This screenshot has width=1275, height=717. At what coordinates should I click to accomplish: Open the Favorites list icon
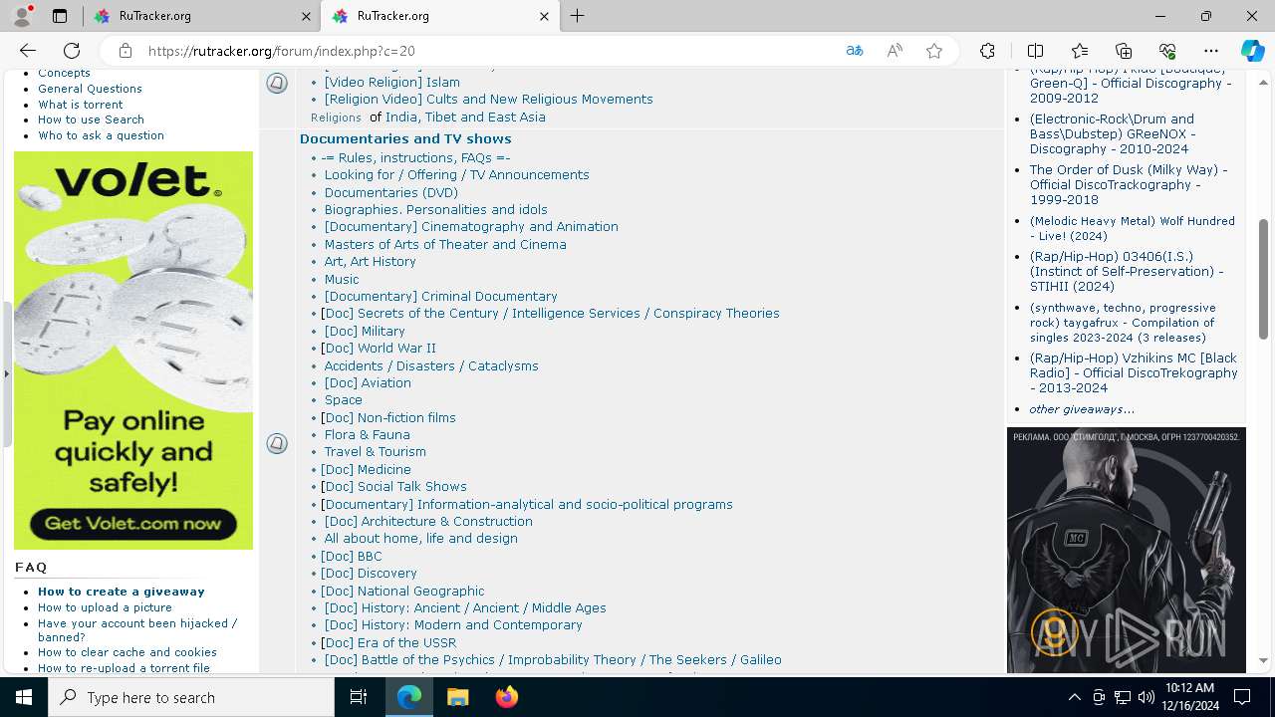[x=1080, y=51]
